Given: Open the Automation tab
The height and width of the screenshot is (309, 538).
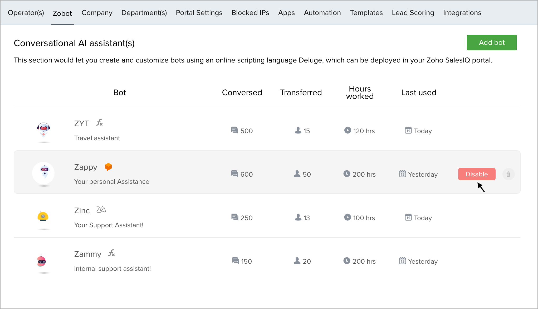Looking at the screenshot, I should pyautogui.click(x=322, y=13).
